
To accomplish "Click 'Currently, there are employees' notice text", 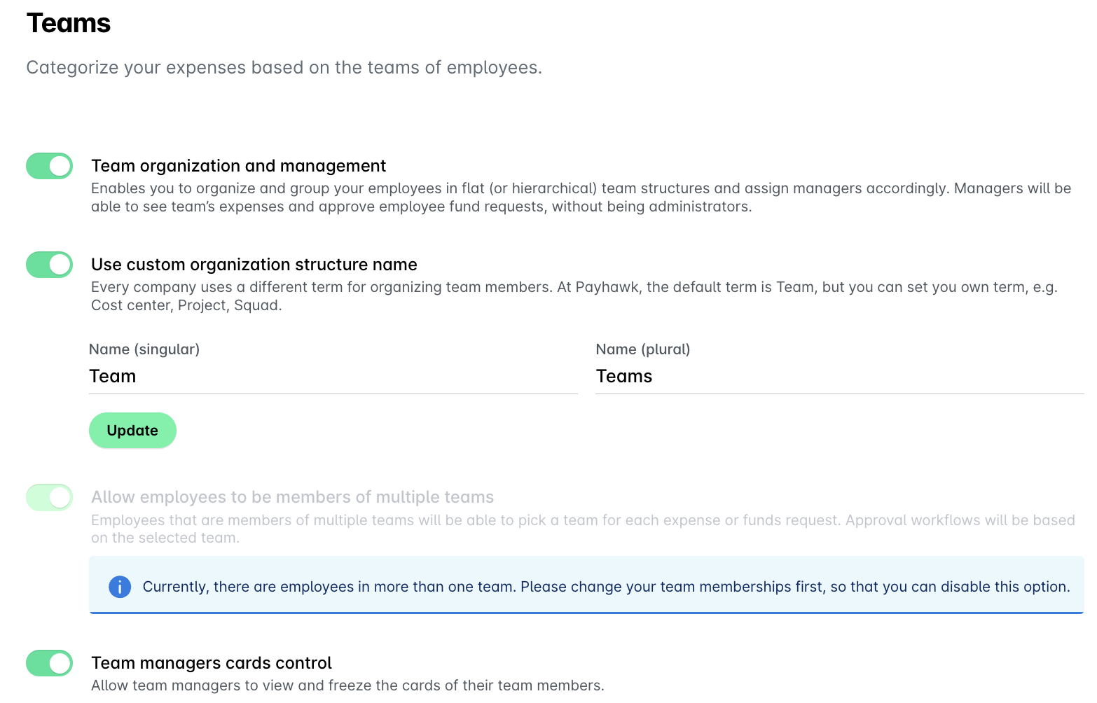I will [x=607, y=587].
